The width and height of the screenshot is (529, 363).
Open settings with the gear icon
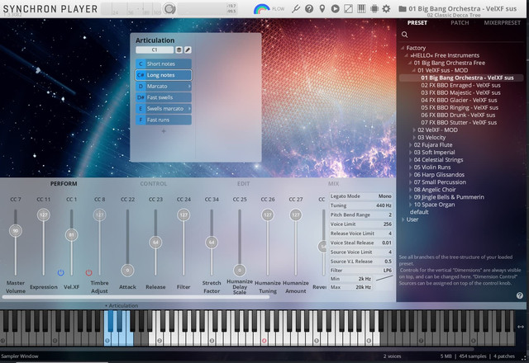click(386, 9)
